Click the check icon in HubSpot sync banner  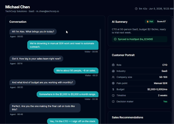115,39
